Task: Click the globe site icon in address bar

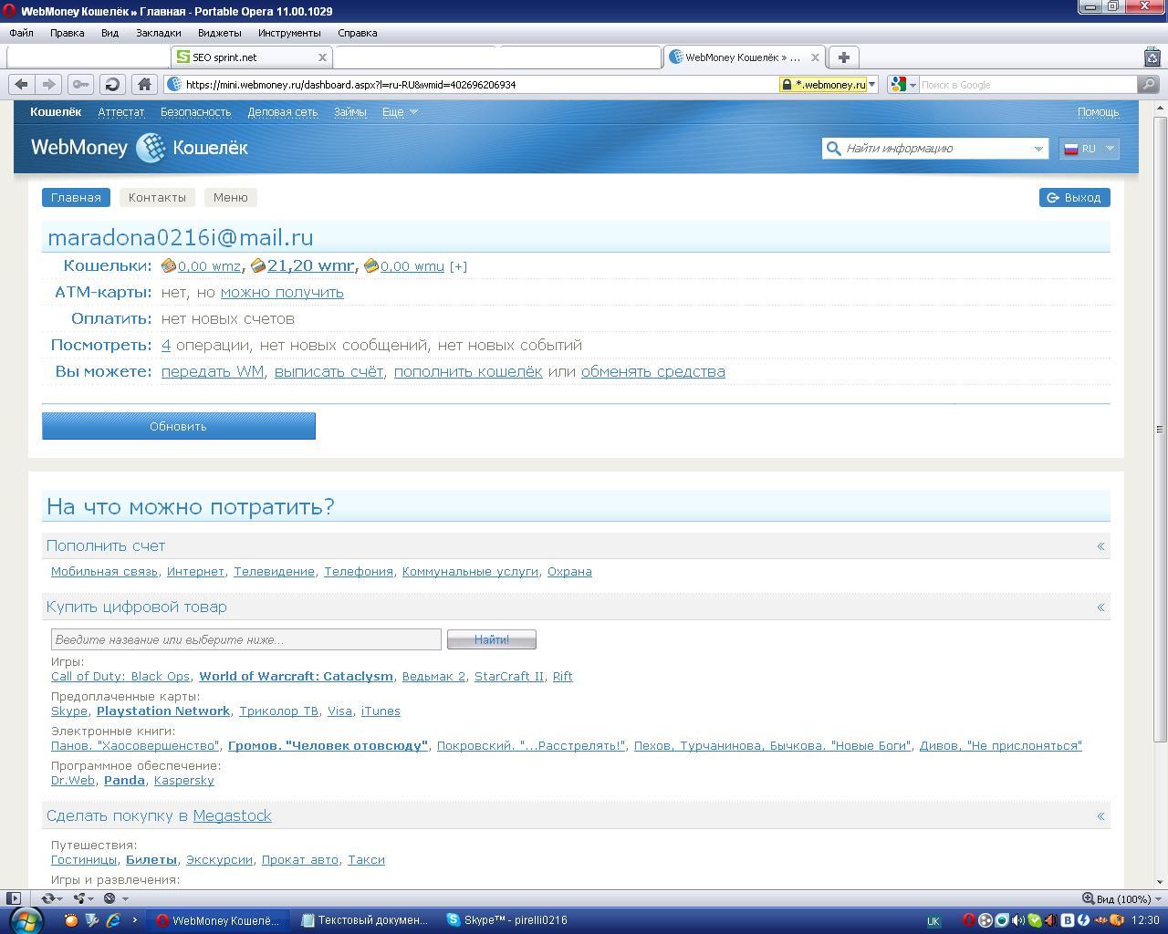Action: [x=174, y=85]
